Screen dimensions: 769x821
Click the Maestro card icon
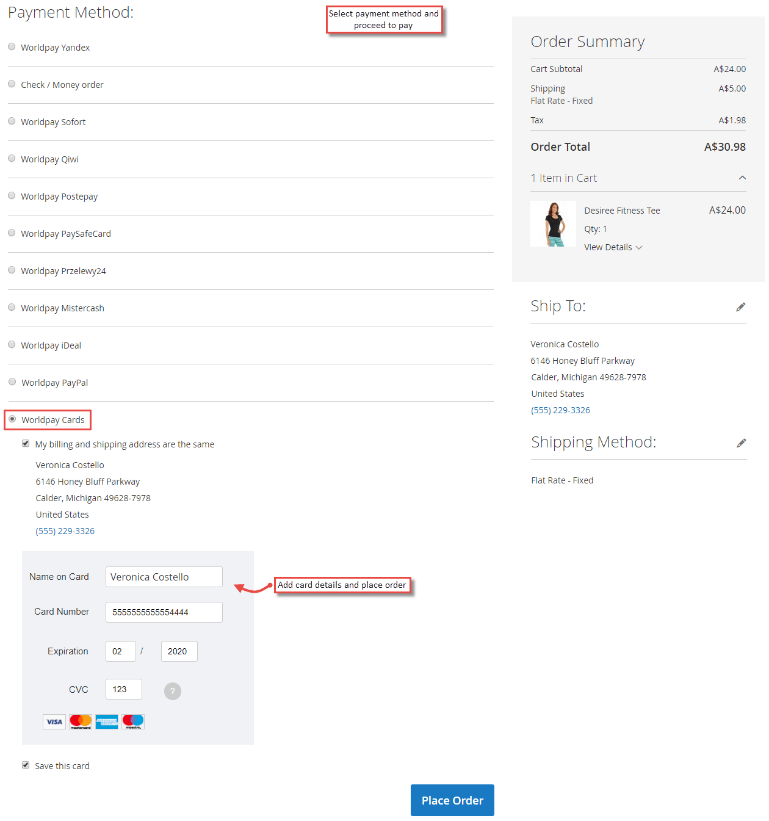point(132,722)
